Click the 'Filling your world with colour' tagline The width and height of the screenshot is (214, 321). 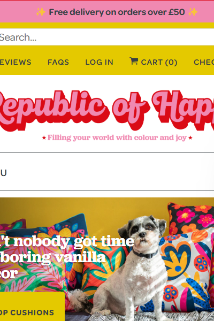[x=117, y=138]
